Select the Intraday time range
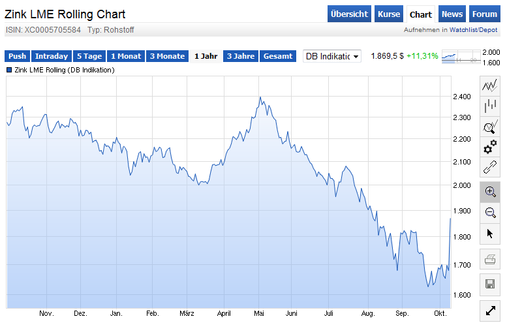The height and width of the screenshot is (323, 507). 52,56
